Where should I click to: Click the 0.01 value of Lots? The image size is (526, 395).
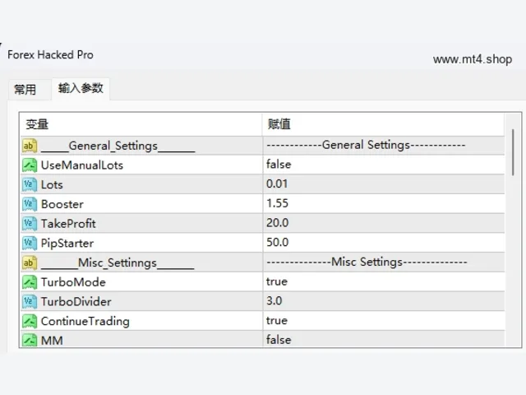point(277,184)
